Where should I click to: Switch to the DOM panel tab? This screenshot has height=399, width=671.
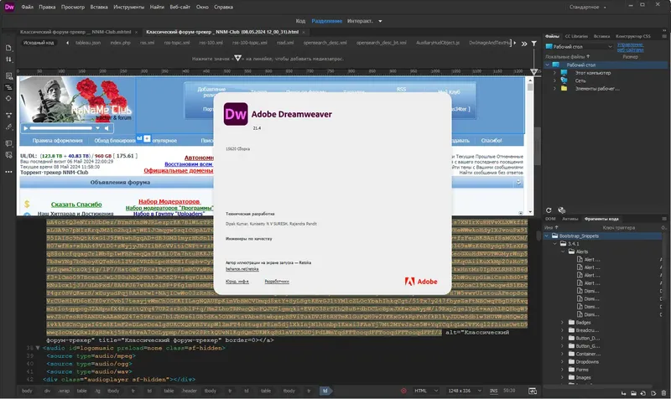click(x=550, y=219)
